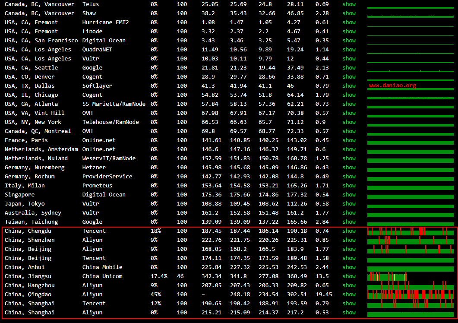
Task: Open 'show' link for Fremont Linode row
Action: pos(349,32)
